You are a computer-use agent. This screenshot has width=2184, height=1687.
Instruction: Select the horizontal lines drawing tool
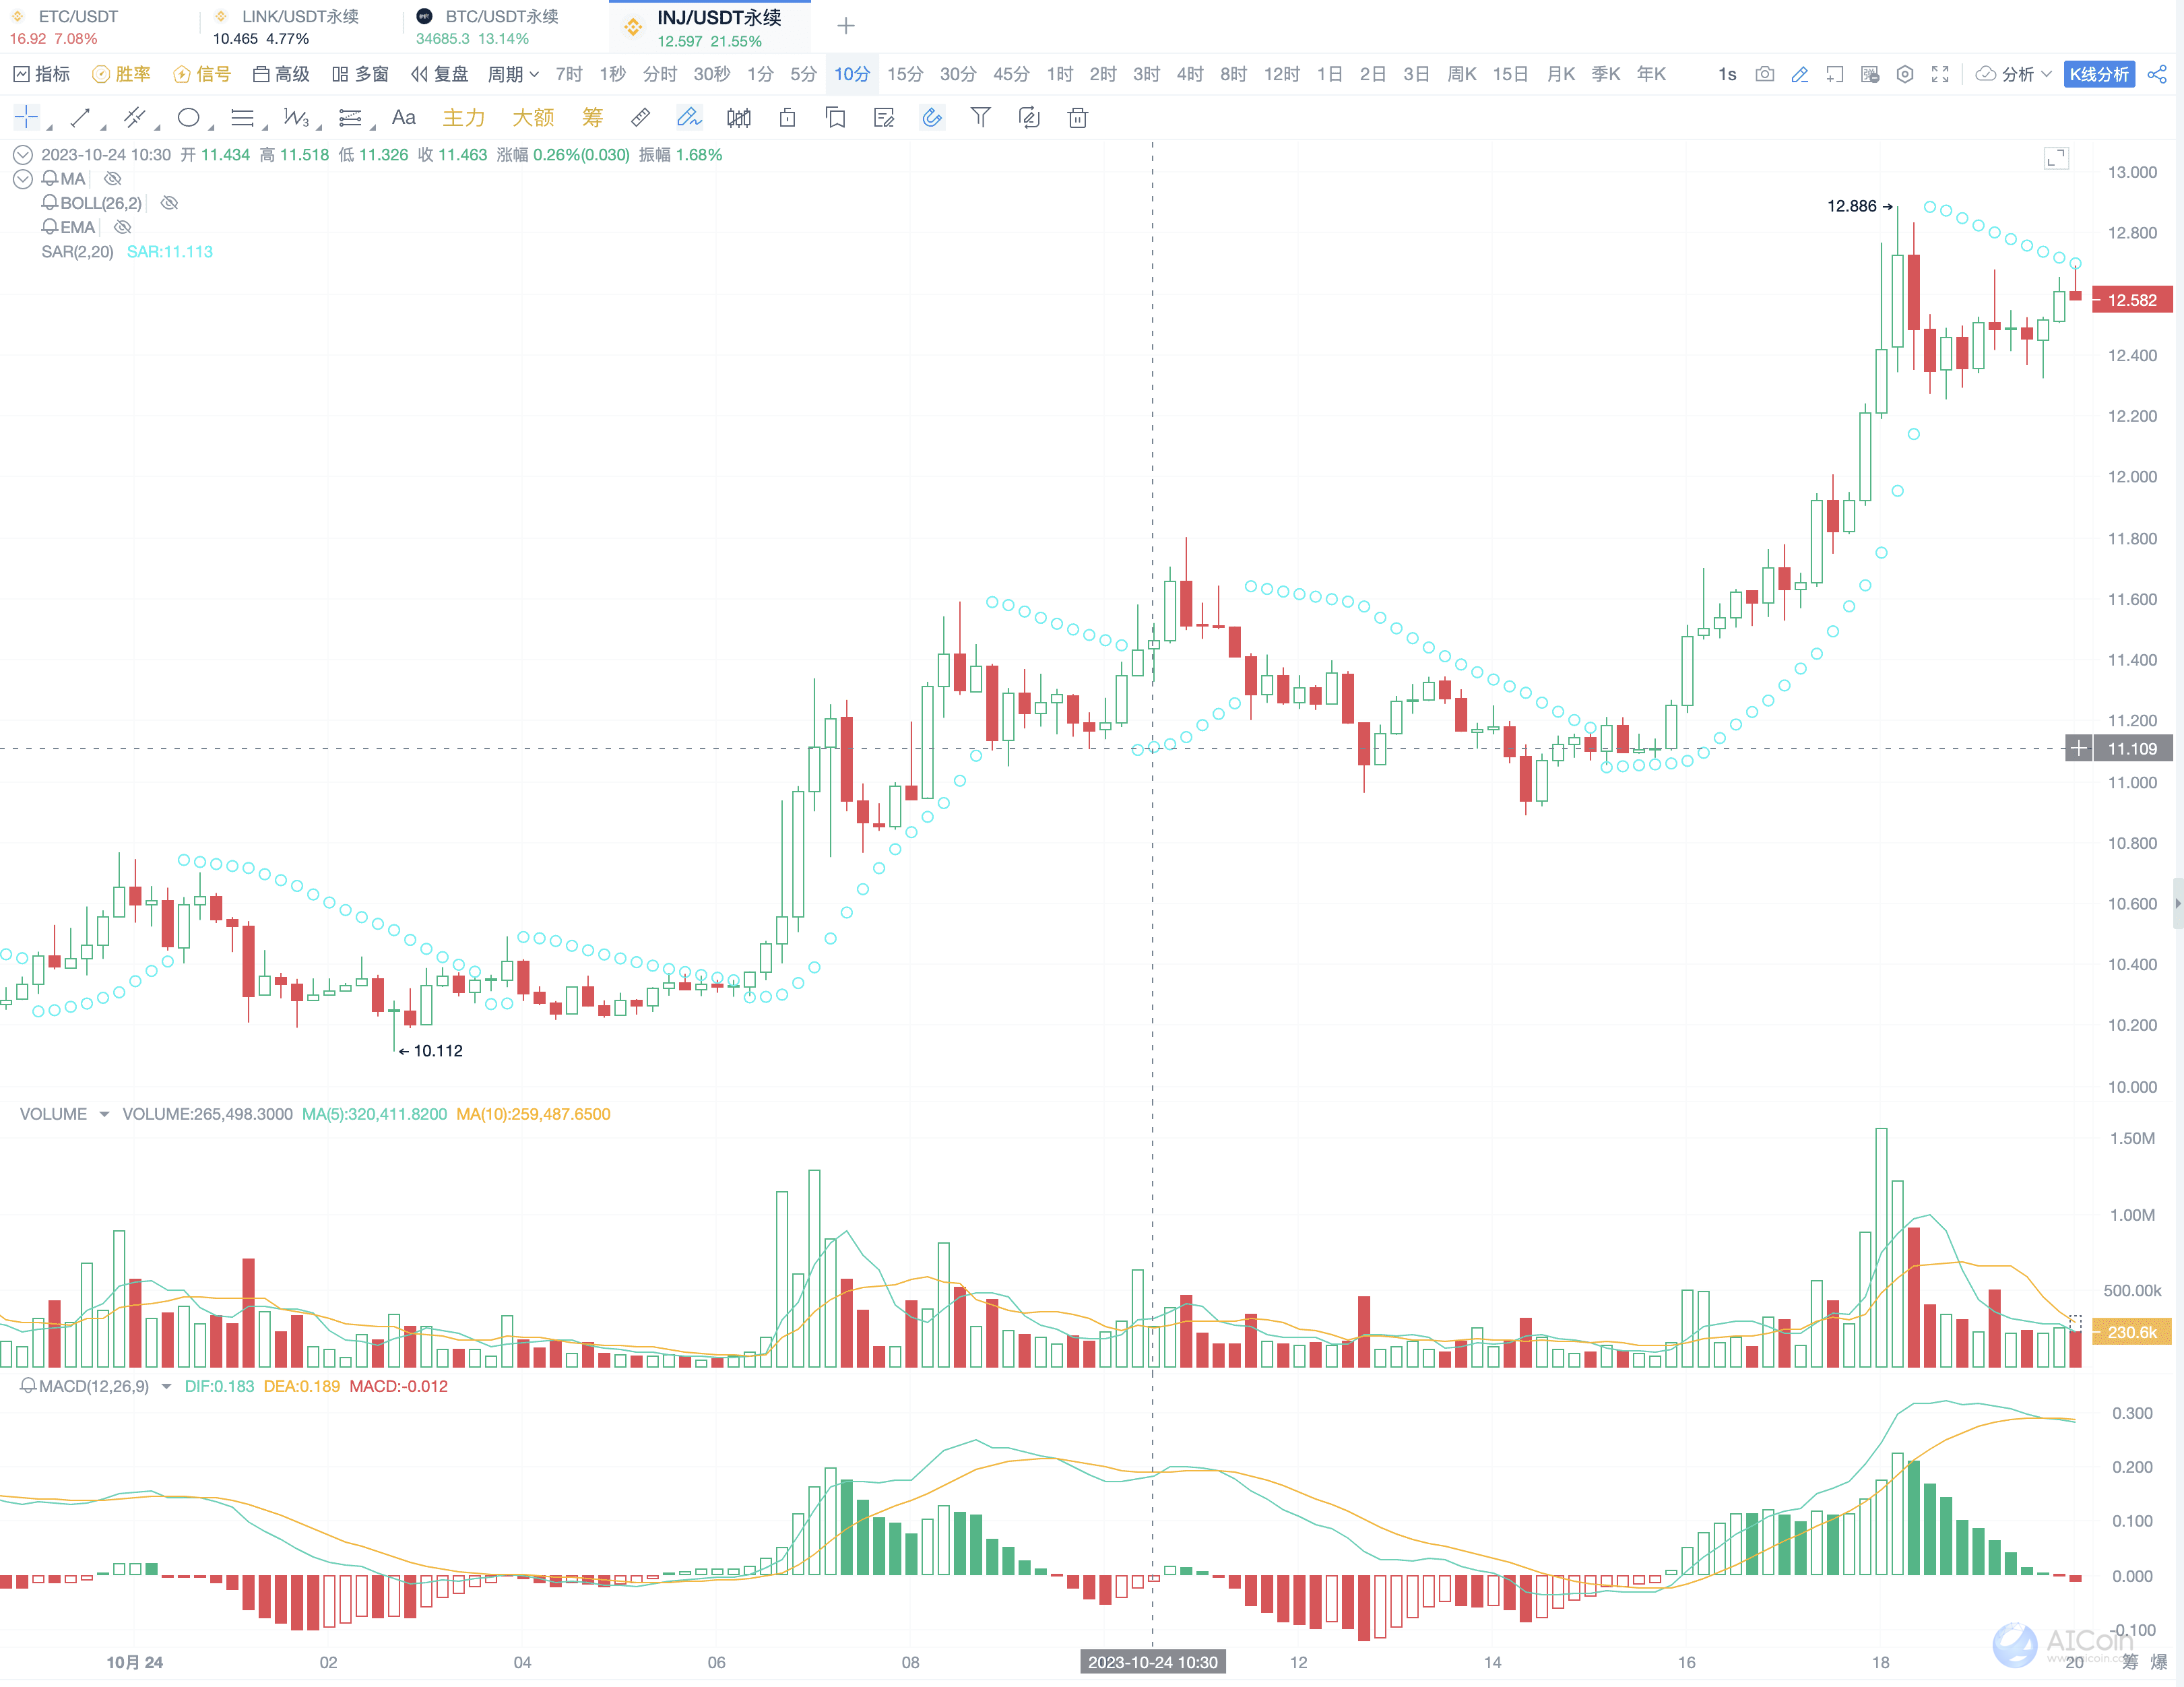point(242,118)
